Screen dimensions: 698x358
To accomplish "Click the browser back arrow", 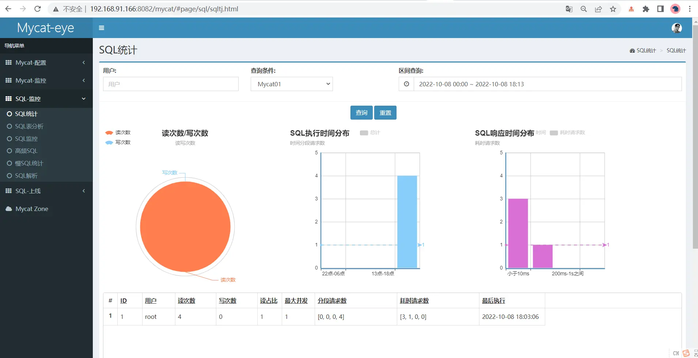I will pyautogui.click(x=8, y=9).
